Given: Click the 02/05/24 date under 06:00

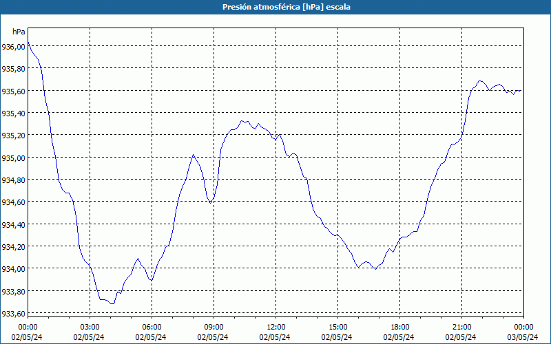Looking at the screenshot, I should 151,337.
